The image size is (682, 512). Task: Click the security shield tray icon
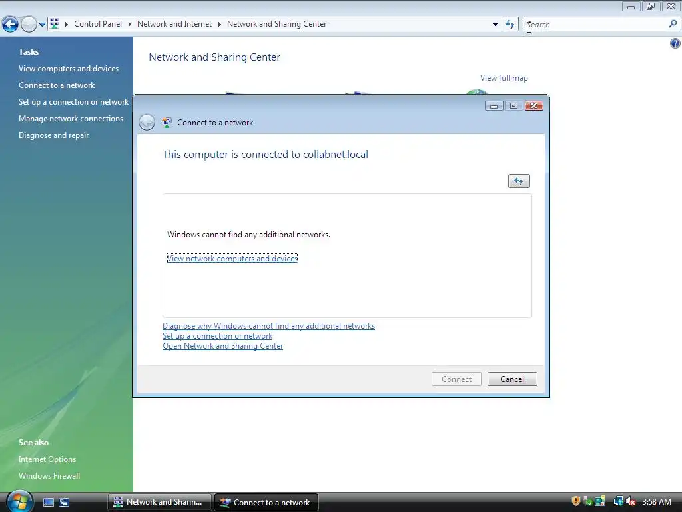[x=576, y=501]
